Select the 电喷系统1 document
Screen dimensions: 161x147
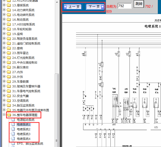24,124
